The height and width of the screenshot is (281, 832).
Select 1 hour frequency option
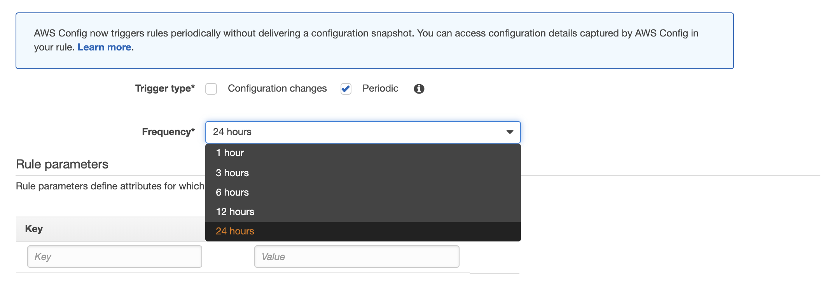(363, 153)
